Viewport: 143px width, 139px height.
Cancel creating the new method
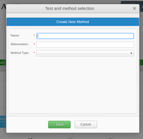click(x=86, y=124)
